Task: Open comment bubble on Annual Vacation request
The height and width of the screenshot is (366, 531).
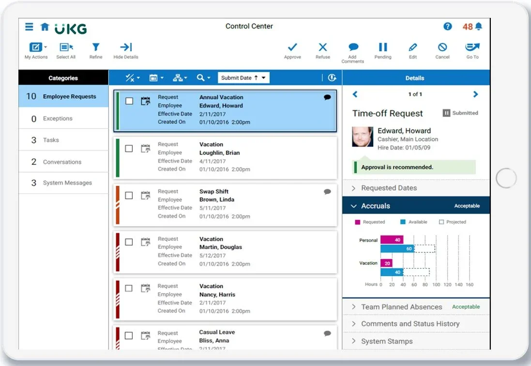Action: pyautogui.click(x=327, y=97)
